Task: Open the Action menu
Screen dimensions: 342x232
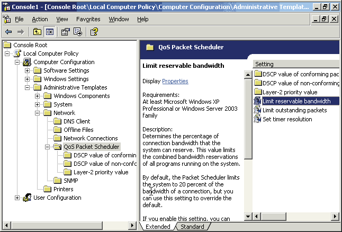Action: coord(40,19)
